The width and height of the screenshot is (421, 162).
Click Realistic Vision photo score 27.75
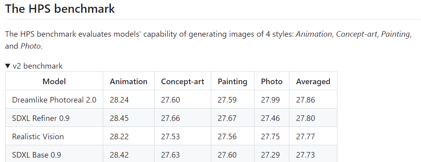pos(271,136)
